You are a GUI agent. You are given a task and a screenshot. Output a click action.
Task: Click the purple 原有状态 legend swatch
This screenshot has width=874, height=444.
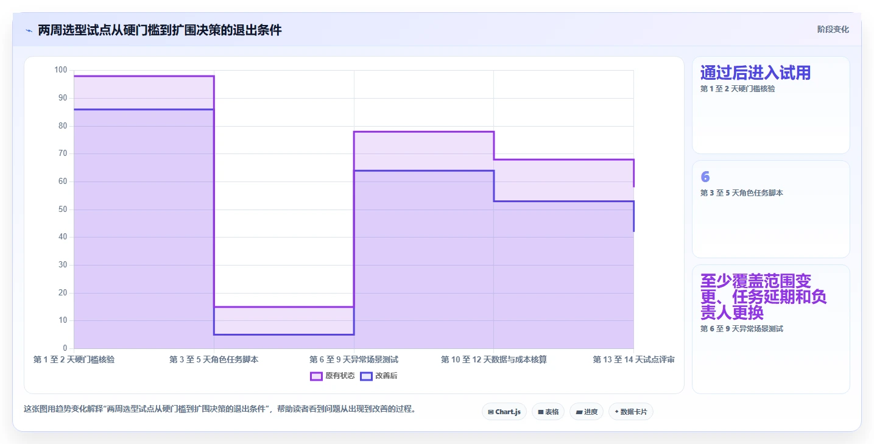(316, 376)
